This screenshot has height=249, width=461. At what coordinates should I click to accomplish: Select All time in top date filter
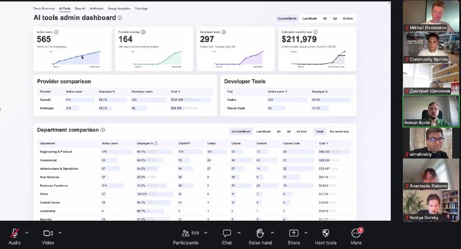(348, 18)
